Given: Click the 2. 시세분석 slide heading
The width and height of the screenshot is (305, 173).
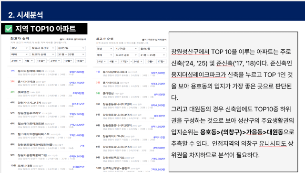Looking at the screenshot, I should click(25, 15).
